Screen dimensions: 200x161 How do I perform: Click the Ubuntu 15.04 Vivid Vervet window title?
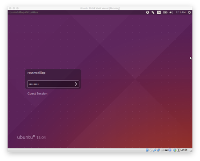coord(100,8)
